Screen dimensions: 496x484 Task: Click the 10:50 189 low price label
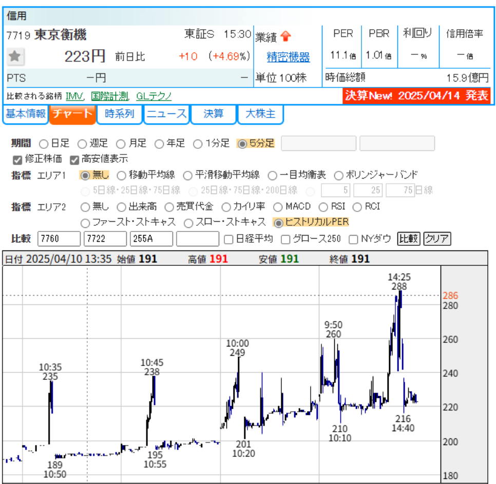point(55,470)
